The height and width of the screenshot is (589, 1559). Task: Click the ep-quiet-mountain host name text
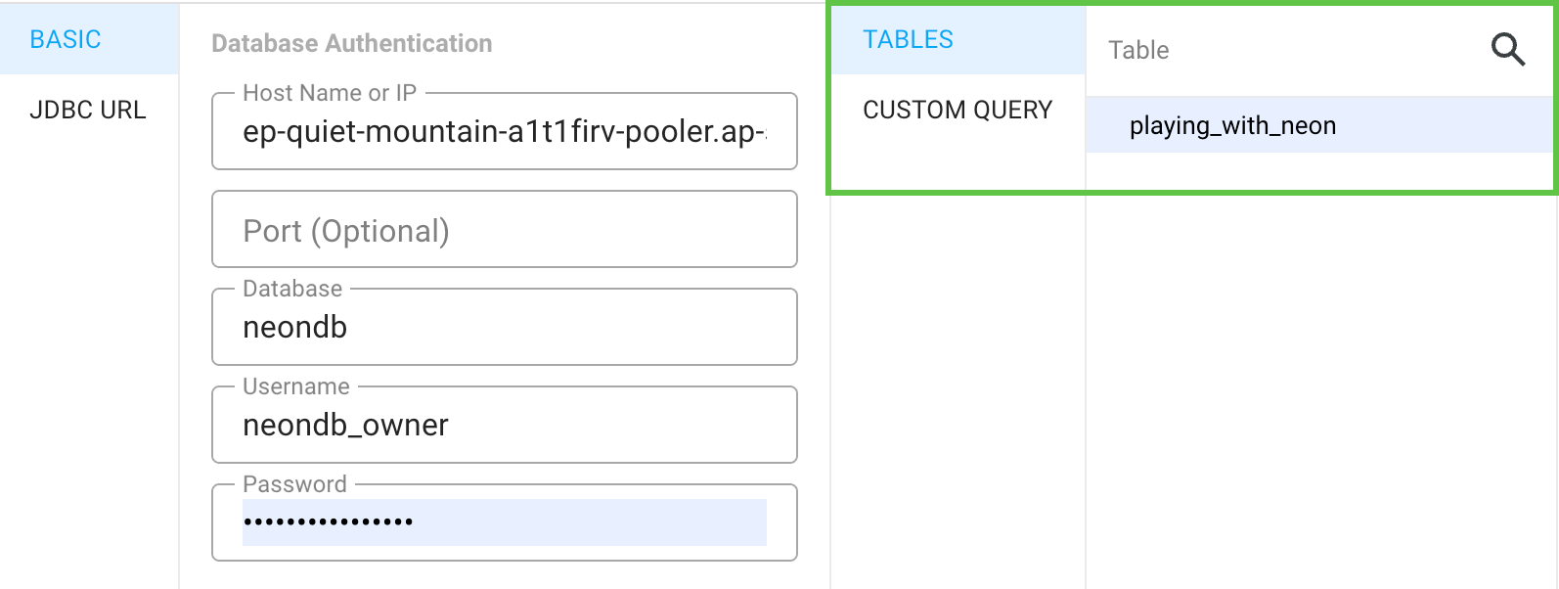(503, 132)
